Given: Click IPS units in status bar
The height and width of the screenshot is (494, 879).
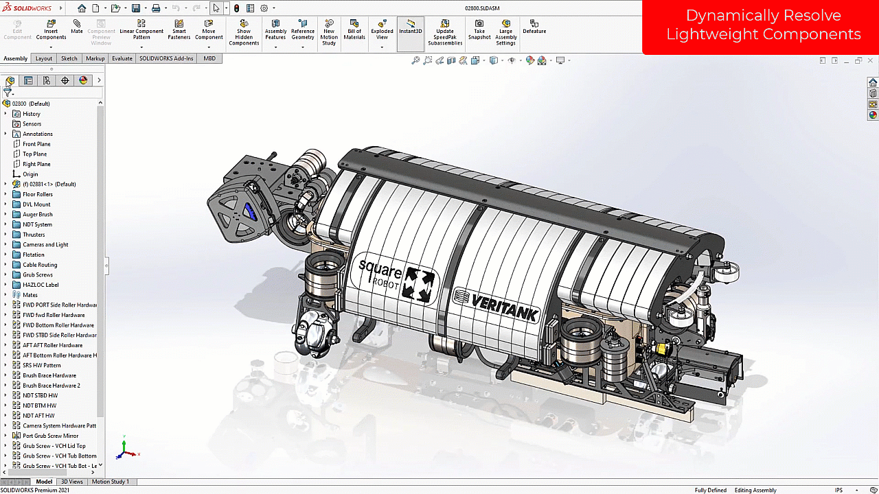Looking at the screenshot, I should 838,490.
